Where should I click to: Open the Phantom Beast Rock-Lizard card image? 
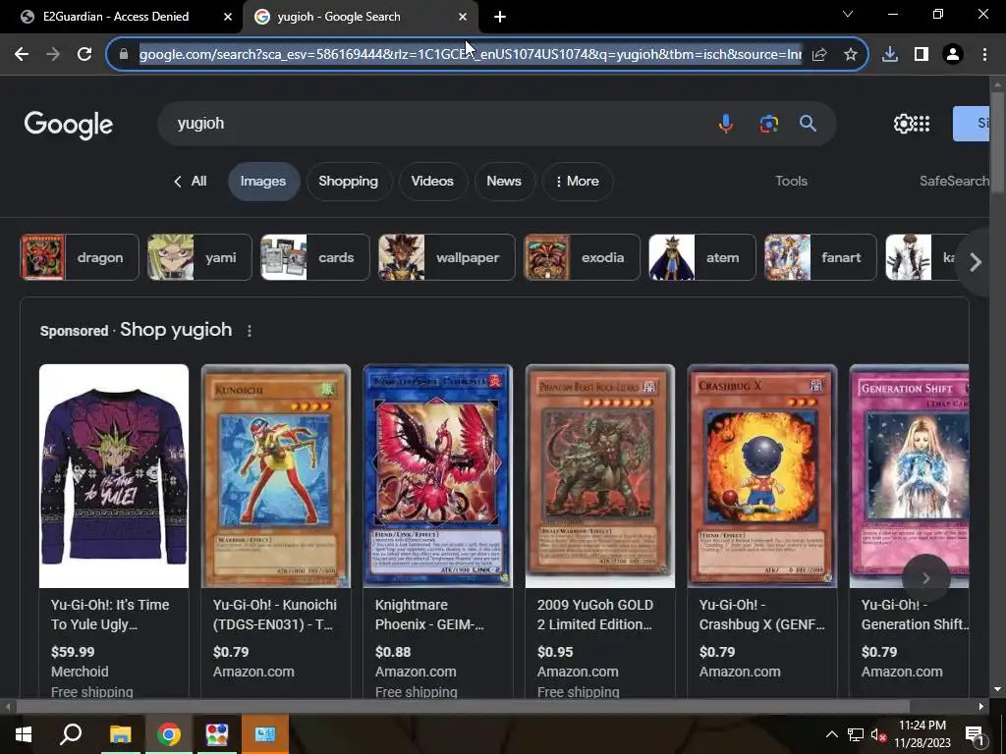tap(600, 476)
